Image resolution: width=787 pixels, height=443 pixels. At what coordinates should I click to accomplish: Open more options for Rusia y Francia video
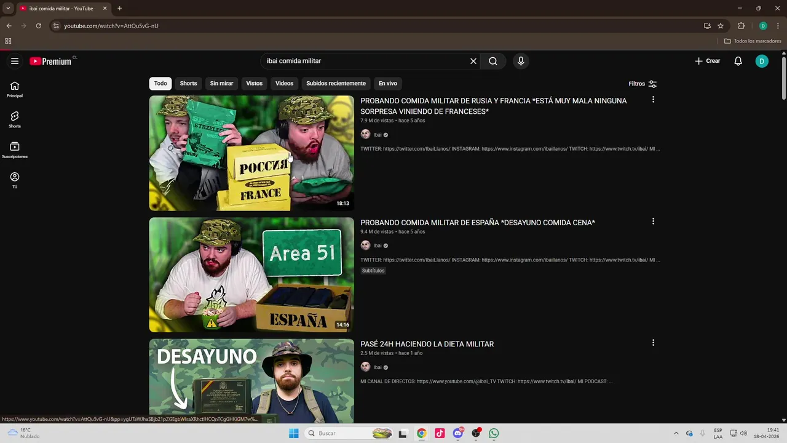tap(653, 100)
